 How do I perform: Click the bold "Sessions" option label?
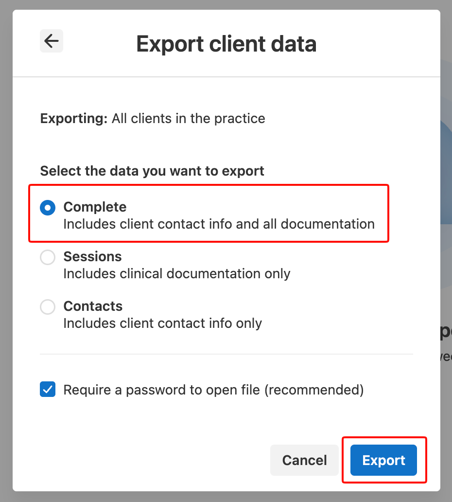pos(92,256)
